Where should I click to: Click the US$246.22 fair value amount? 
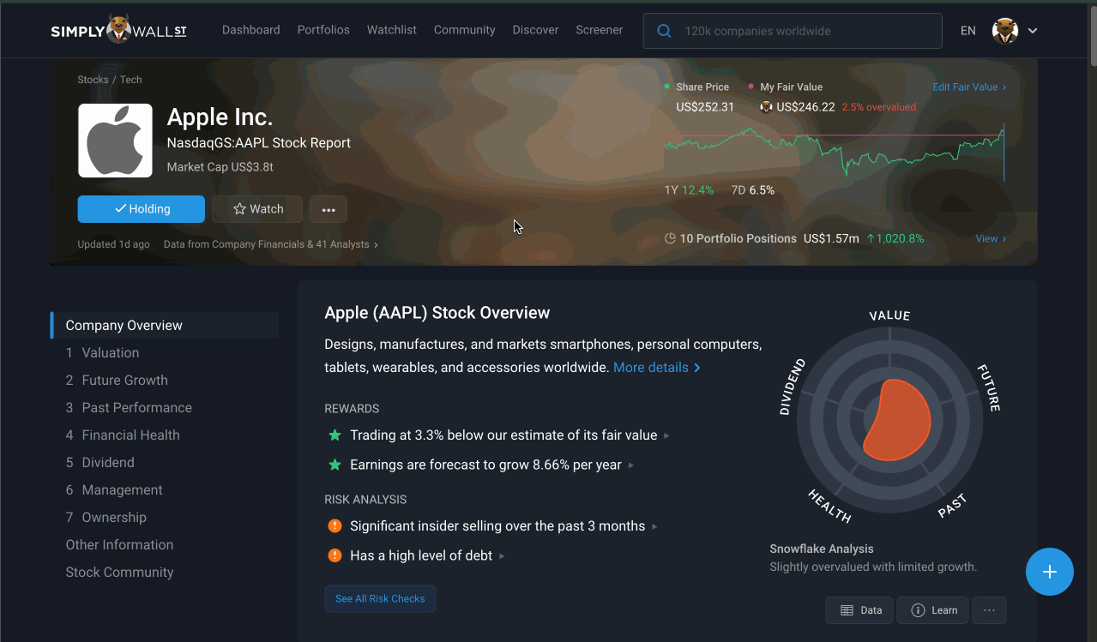coord(805,107)
